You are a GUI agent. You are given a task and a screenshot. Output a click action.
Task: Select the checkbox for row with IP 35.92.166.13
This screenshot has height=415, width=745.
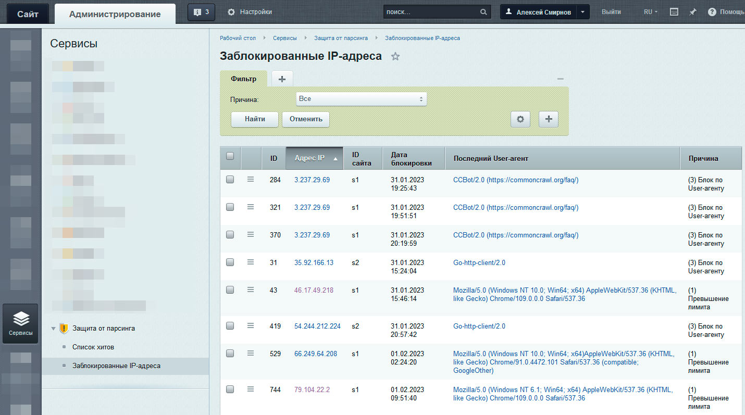tap(230, 262)
